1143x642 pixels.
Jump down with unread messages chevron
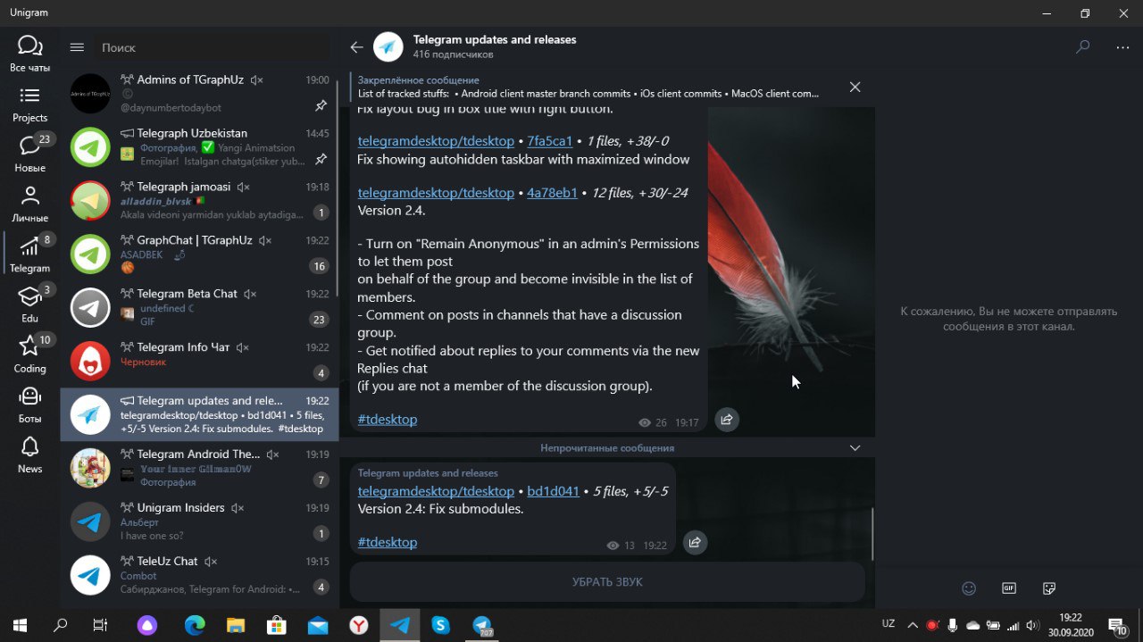(x=855, y=447)
